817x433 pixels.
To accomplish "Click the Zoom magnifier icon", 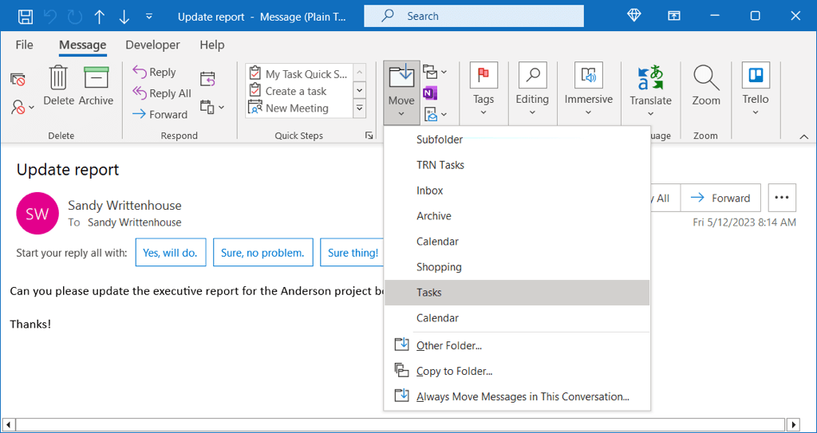I will [x=706, y=78].
